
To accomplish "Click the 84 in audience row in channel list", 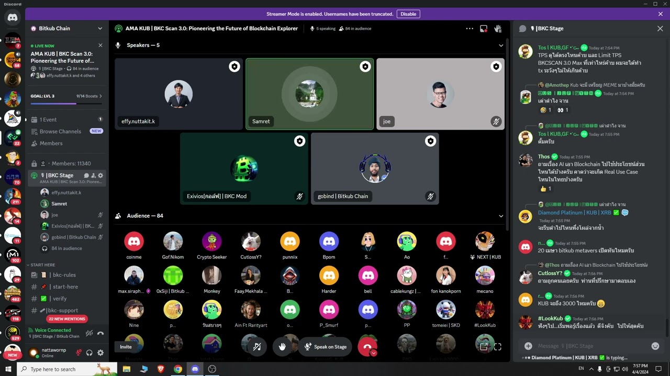I will coord(67,249).
